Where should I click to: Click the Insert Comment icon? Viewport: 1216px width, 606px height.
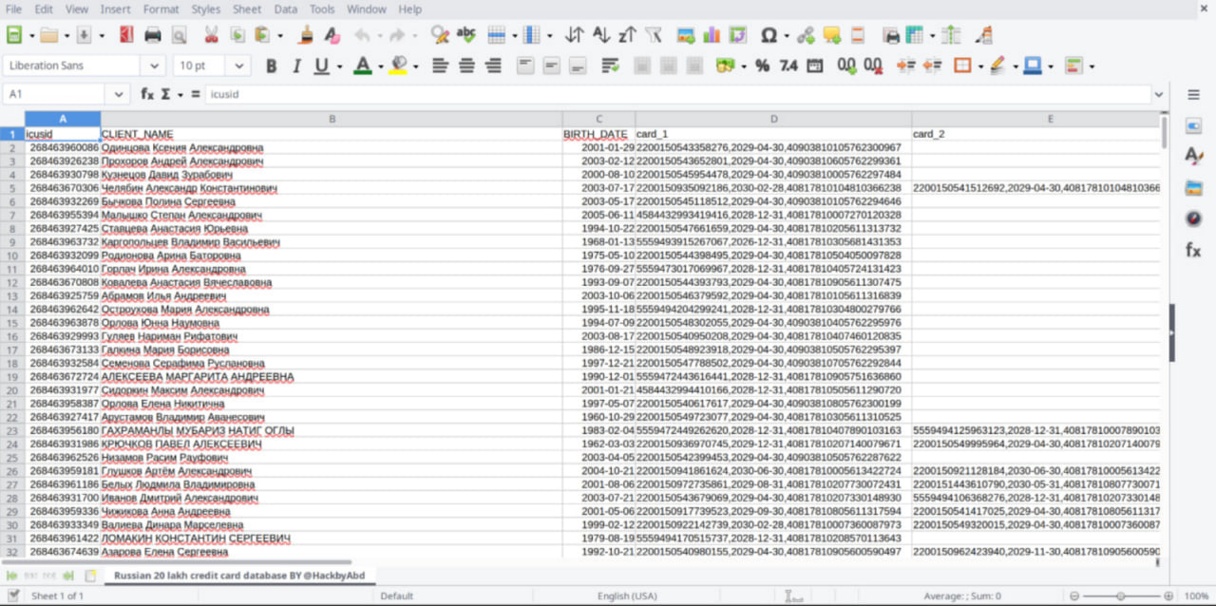click(832, 35)
